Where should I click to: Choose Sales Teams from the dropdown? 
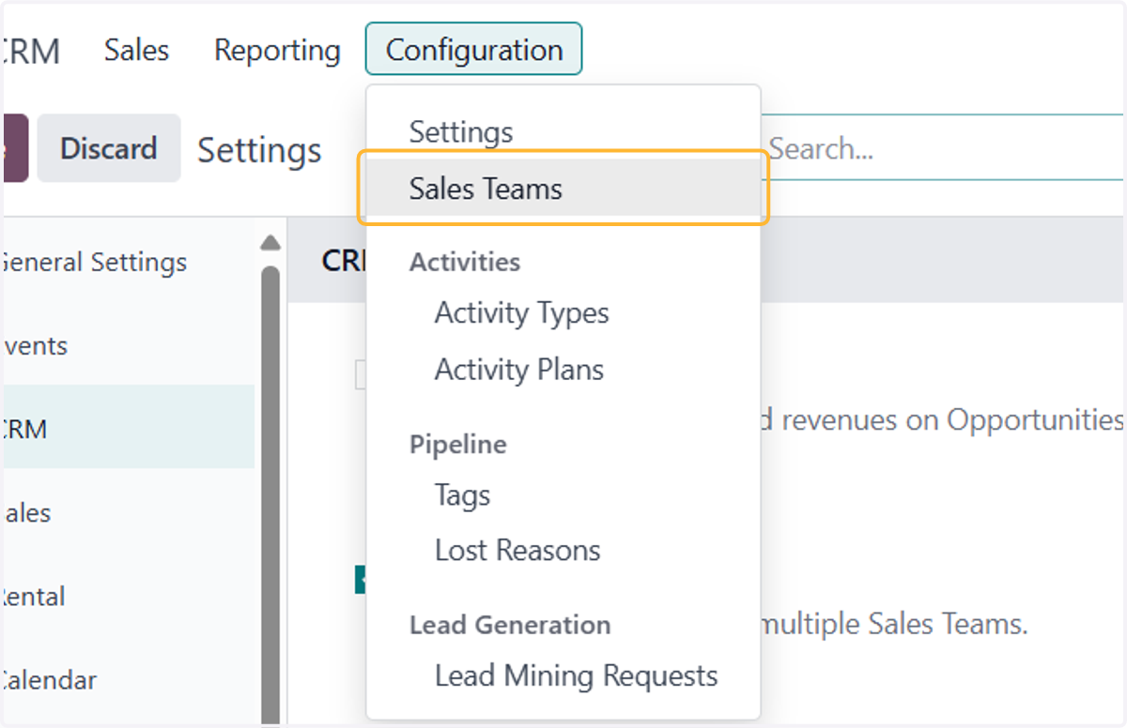click(563, 189)
